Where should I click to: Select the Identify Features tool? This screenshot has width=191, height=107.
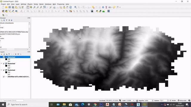(x=76, y=7)
